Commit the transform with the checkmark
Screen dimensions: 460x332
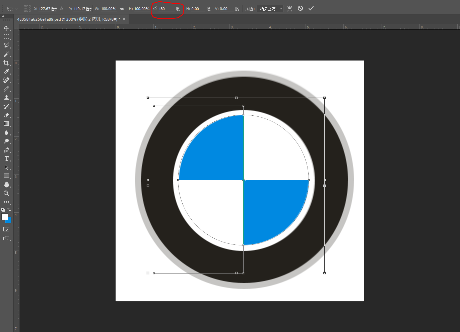[311, 8]
